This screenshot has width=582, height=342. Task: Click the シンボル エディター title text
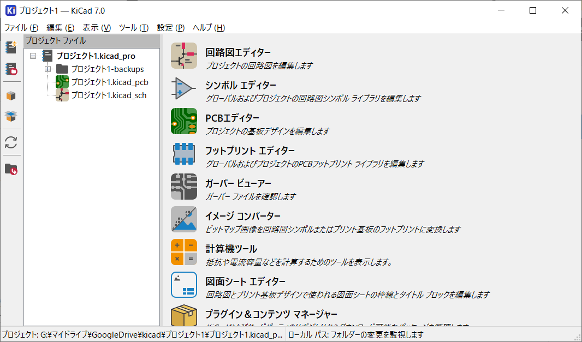pyautogui.click(x=241, y=85)
